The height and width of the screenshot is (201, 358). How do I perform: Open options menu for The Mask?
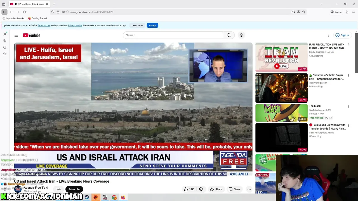[x=348, y=106]
